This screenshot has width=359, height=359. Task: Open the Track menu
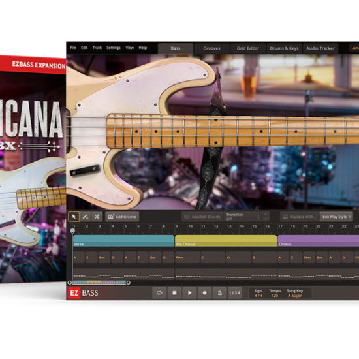97,48
